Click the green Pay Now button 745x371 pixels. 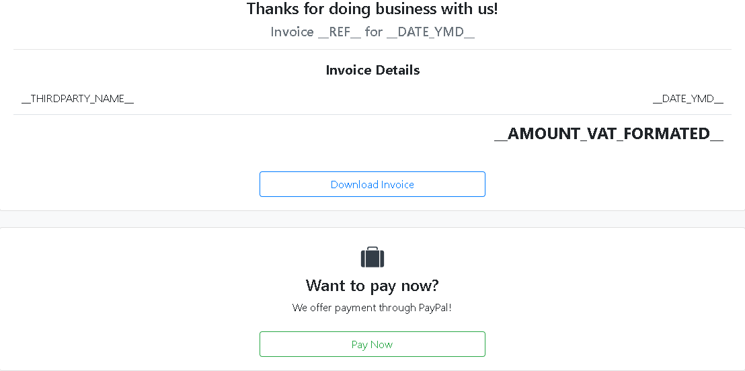pyautogui.click(x=372, y=344)
